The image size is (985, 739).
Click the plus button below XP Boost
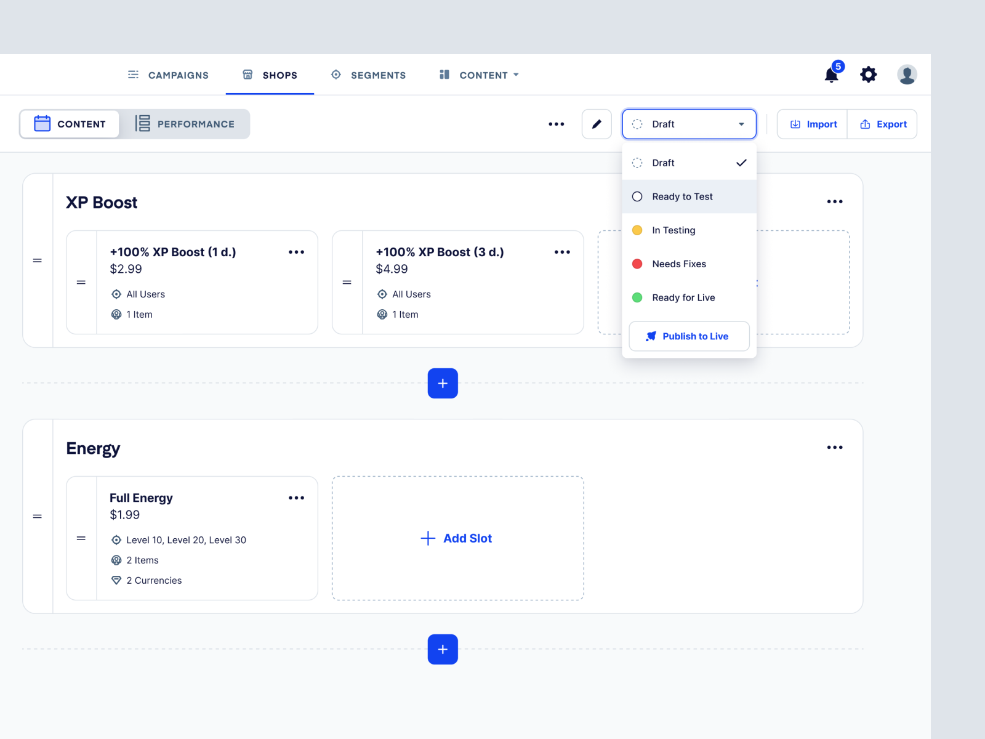(x=442, y=383)
